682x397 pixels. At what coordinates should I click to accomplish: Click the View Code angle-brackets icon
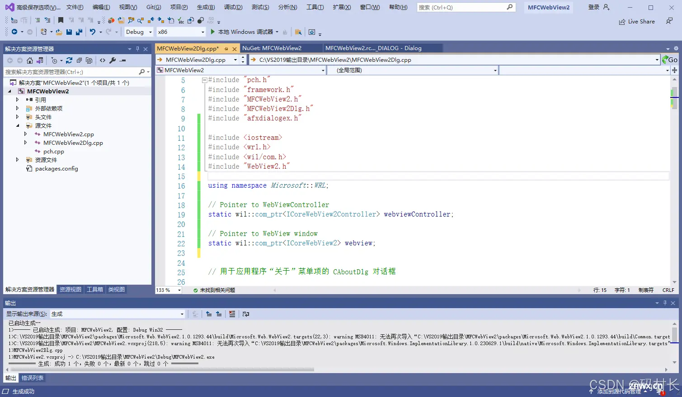(x=103, y=60)
